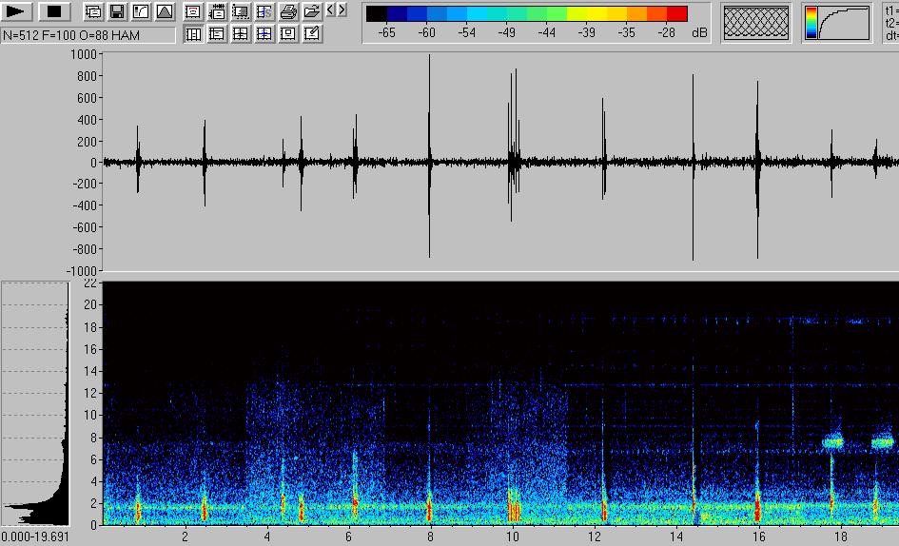Viewport: 899px width, 546px height.
Task: Open the crosshatch pattern panel button
Action: pyautogui.click(x=756, y=23)
